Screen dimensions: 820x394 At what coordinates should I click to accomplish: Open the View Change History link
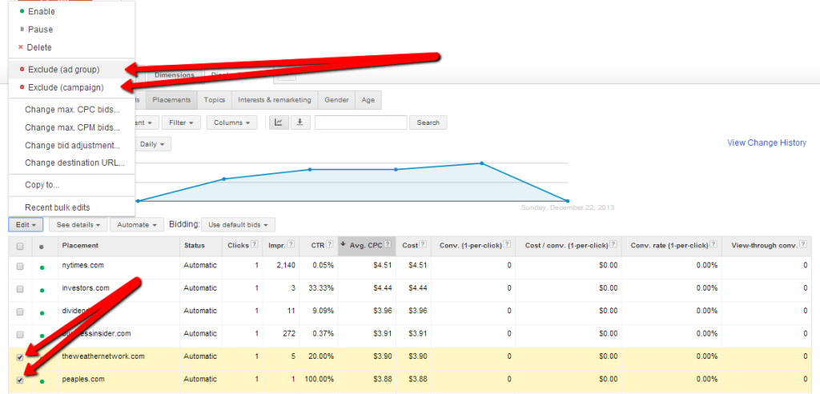coord(766,143)
